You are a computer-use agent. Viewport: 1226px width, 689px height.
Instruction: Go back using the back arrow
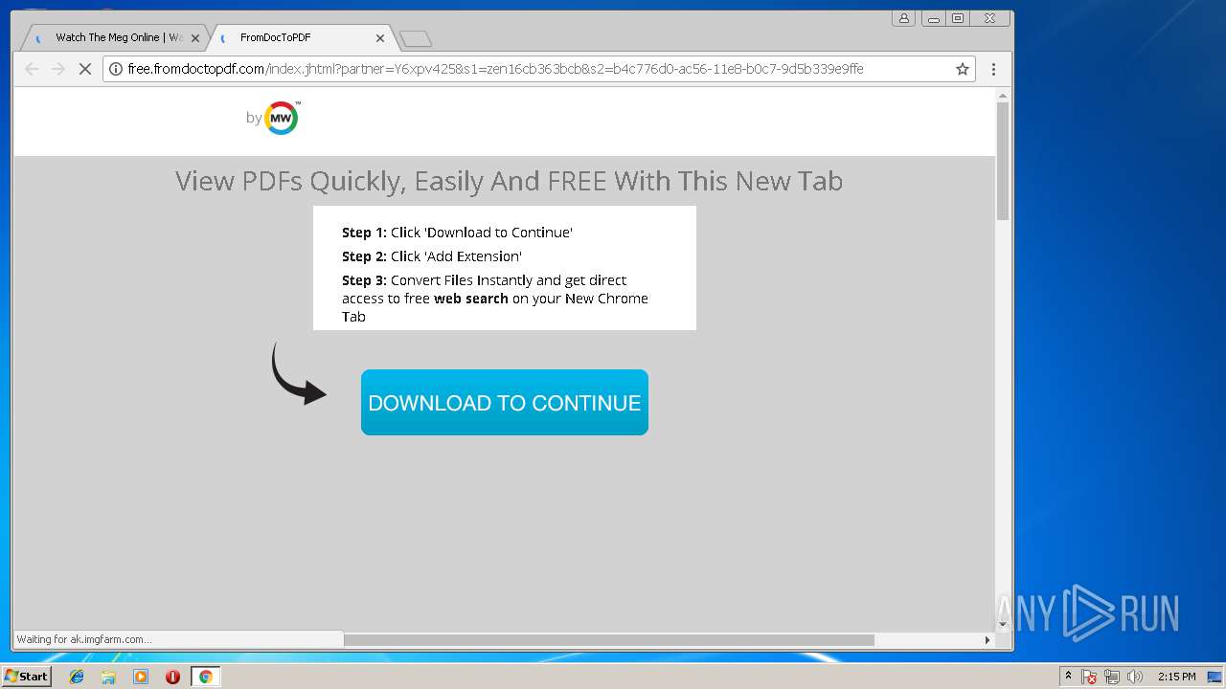32,69
